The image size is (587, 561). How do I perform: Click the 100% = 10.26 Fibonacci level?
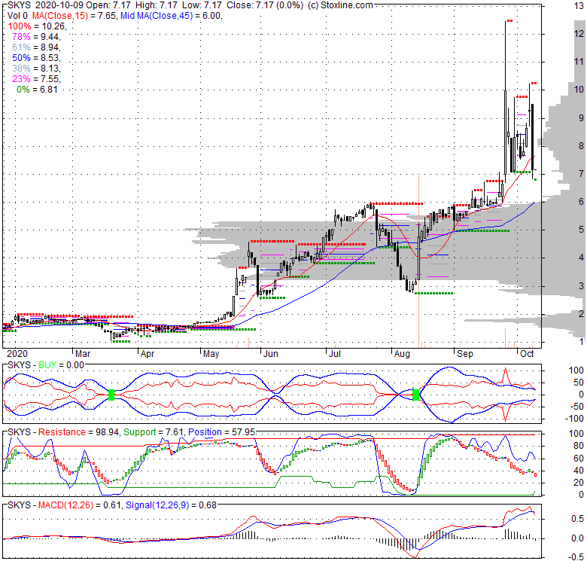coord(37,26)
